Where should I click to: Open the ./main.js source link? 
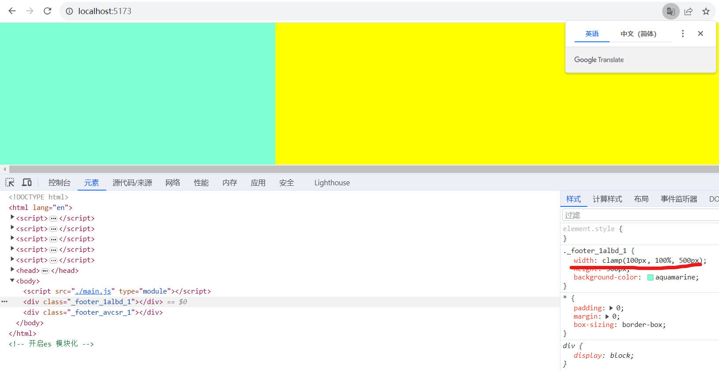[93, 291]
